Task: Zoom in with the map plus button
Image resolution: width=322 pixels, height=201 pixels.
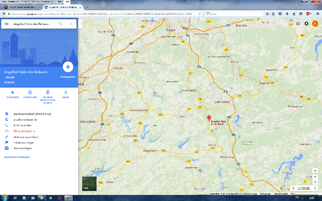Action: (315, 176)
